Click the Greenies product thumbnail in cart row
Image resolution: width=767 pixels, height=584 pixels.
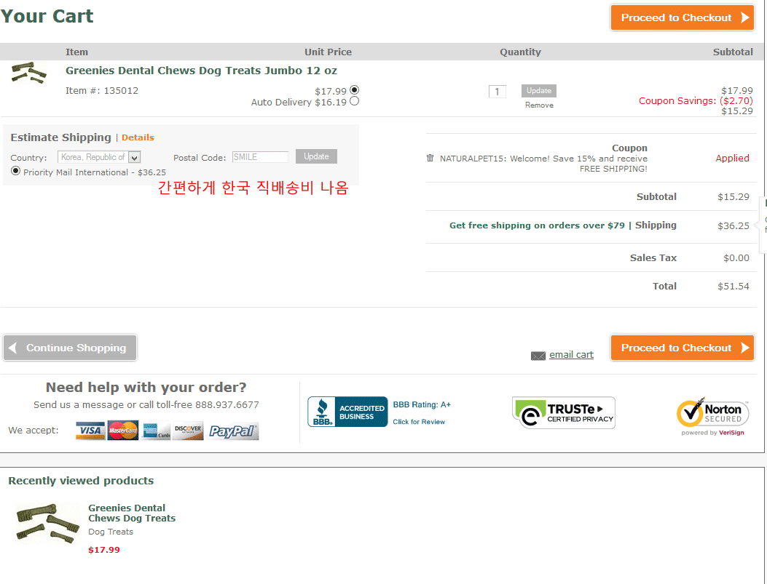29,73
